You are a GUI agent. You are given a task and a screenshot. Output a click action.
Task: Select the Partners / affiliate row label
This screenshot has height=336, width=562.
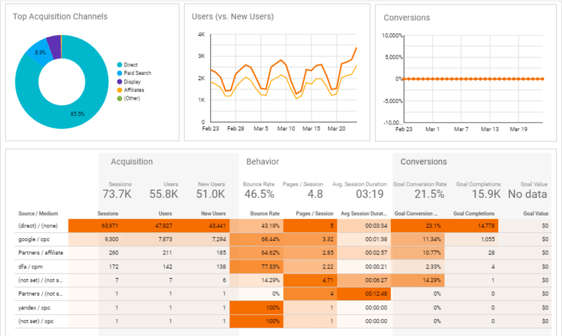[40, 253]
